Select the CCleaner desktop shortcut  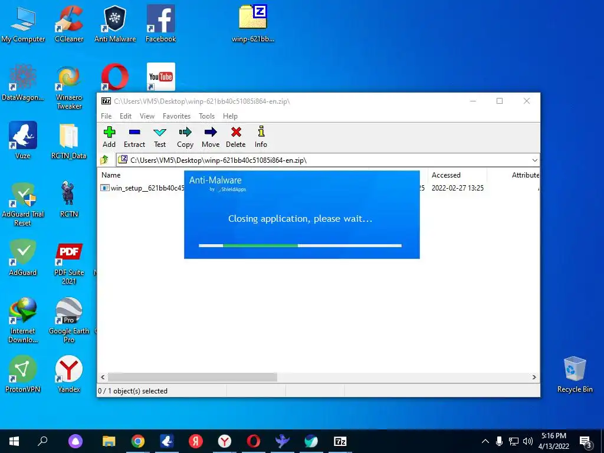[x=69, y=24]
